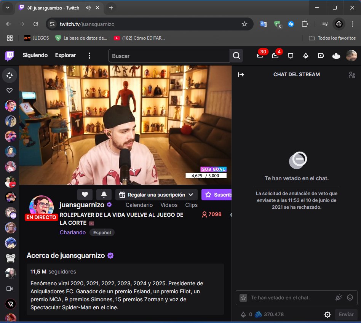
Task: Open Charlando category link
Action: [x=72, y=232]
